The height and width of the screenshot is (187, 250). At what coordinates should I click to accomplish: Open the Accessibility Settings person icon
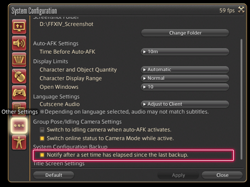19,142
